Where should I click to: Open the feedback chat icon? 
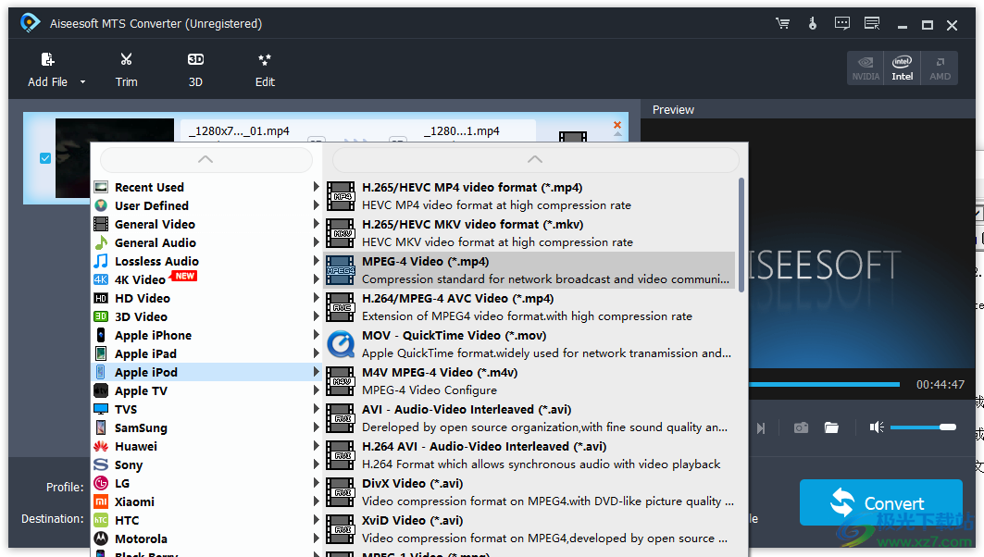pyautogui.click(x=842, y=24)
